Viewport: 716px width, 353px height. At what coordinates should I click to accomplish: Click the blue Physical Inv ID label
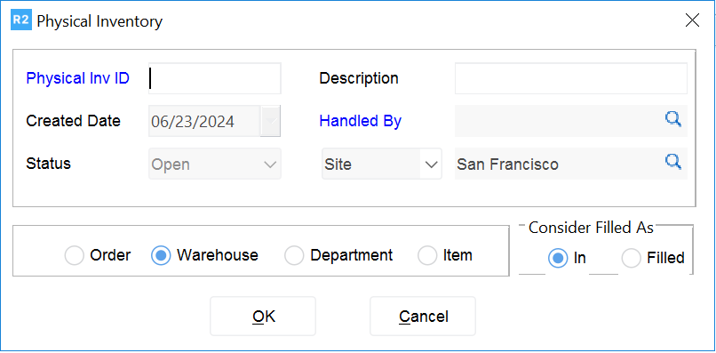coord(77,78)
